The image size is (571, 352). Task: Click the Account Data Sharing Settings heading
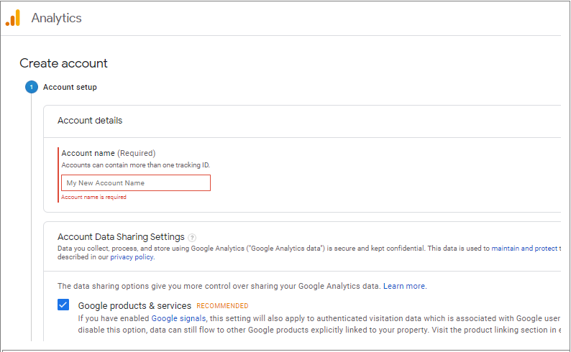121,237
